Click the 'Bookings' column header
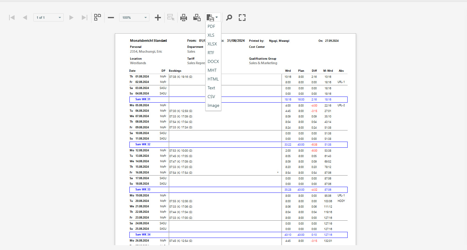Screen dimensions: 467x250 [x=175, y=71]
